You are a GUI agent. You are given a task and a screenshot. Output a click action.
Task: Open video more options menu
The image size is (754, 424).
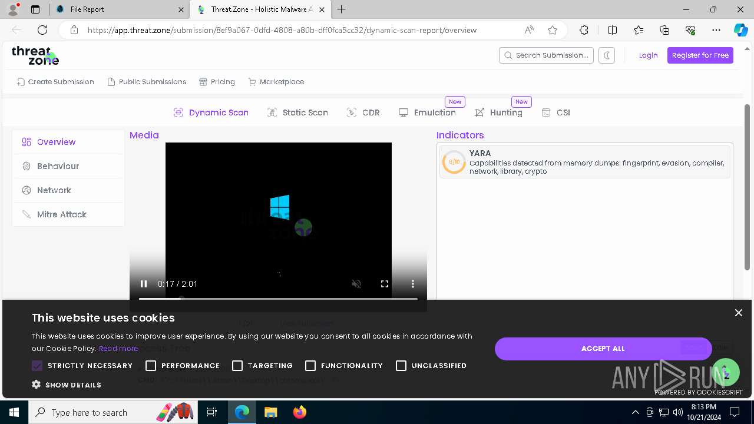tap(413, 284)
